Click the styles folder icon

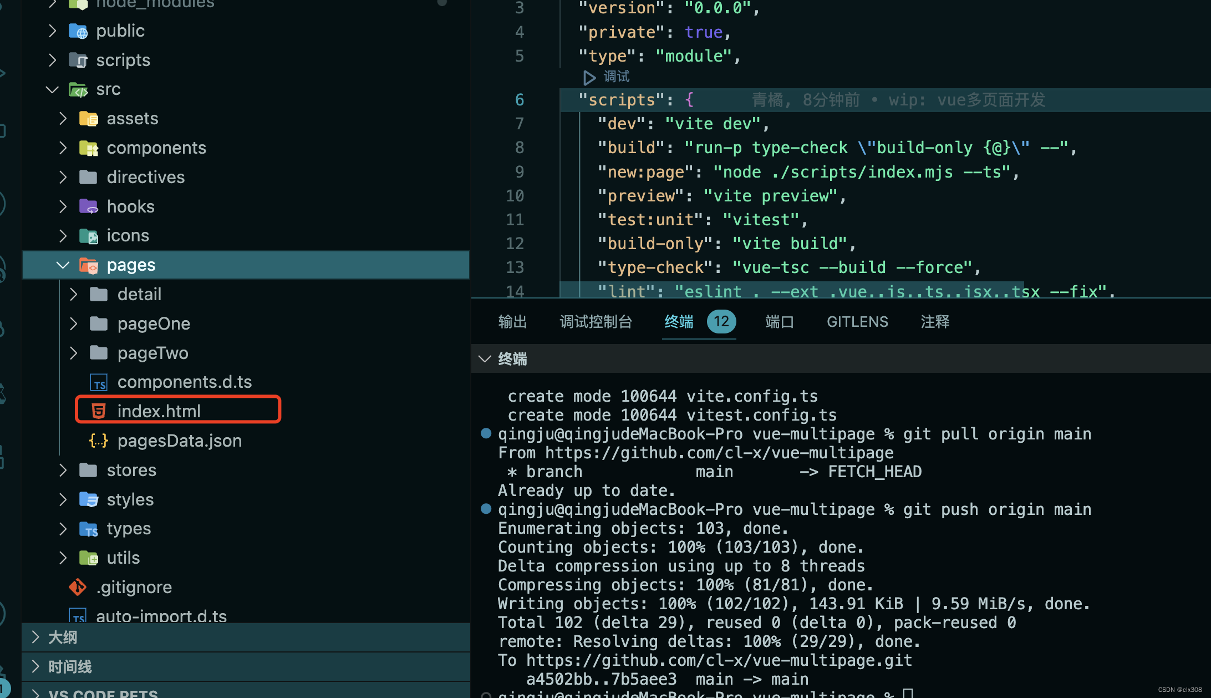click(89, 499)
